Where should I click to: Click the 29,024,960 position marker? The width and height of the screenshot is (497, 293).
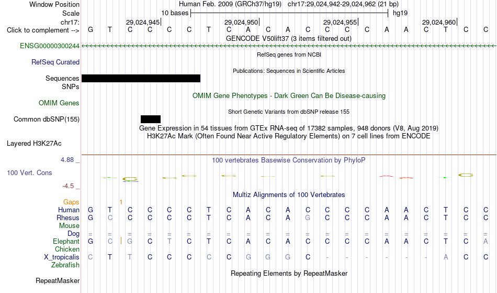439,22
